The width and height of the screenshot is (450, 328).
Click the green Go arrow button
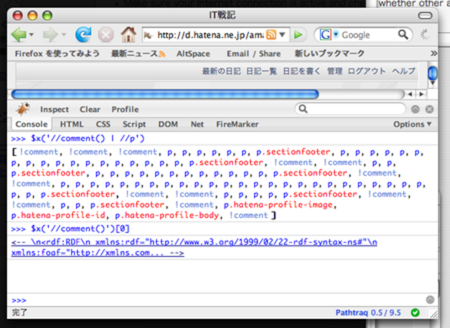pyautogui.click(x=298, y=35)
